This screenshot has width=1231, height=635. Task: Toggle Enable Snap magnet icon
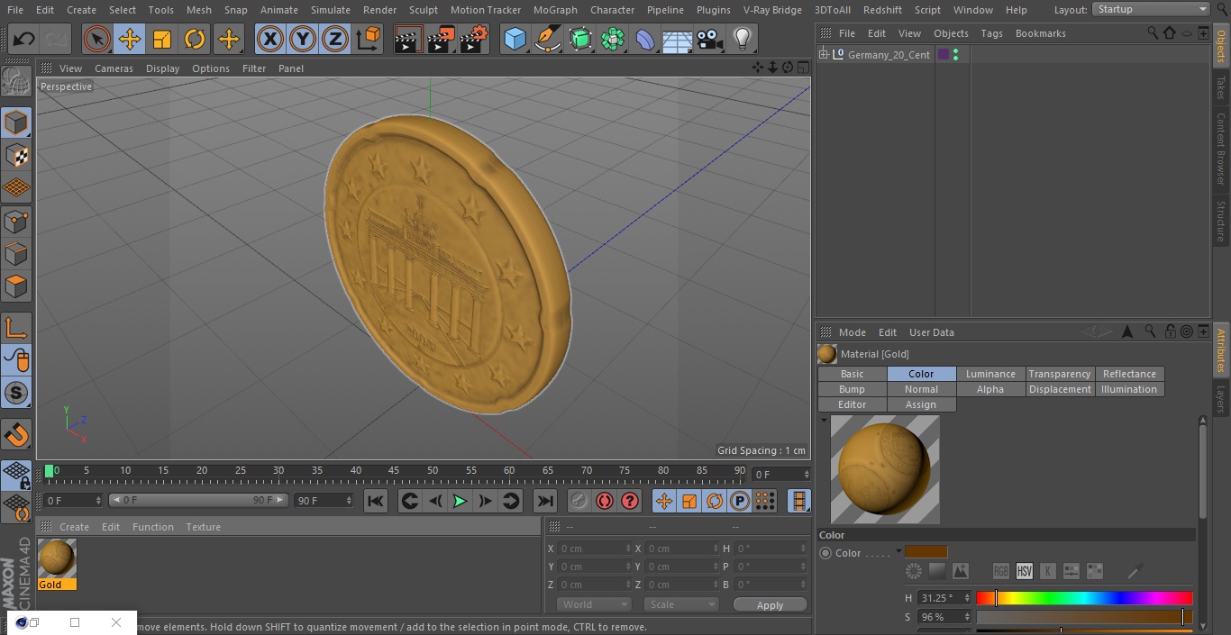[16, 435]
